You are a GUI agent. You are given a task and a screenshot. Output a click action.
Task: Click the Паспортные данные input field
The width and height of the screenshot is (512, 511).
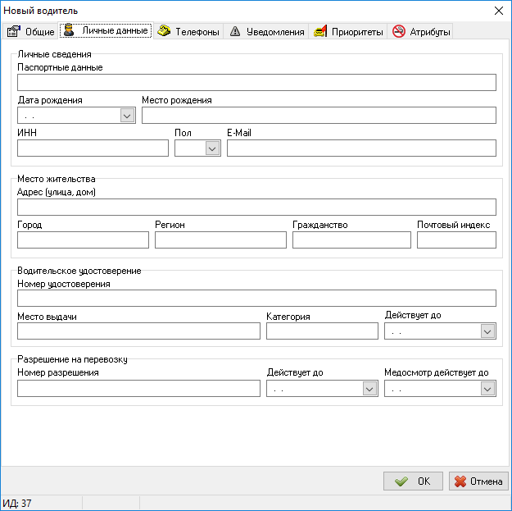[256, 82]
